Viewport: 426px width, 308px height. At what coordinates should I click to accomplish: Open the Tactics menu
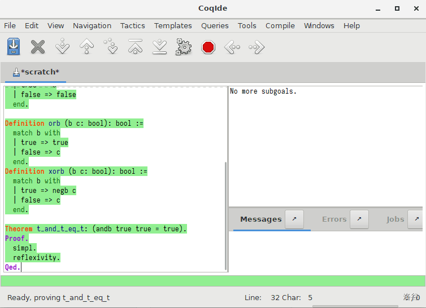(132, 25)
